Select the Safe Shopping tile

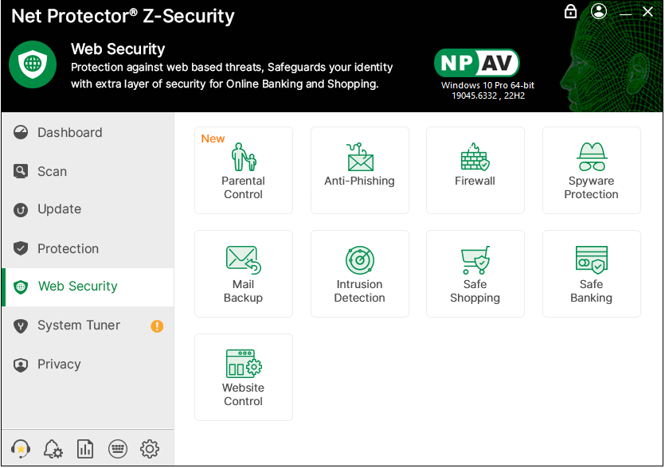point(475,274)
